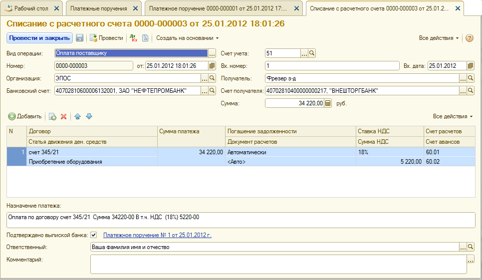Image resolution: width=482 pixels, height=280 pixels.
Task: Show Дт/Кт accounting entries icon
Action: pyautogui.click(x=133, y=38)
